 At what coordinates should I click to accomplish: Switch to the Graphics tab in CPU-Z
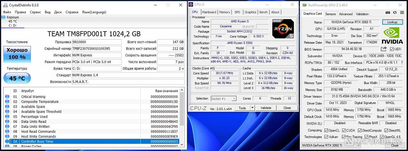point(251,12)
